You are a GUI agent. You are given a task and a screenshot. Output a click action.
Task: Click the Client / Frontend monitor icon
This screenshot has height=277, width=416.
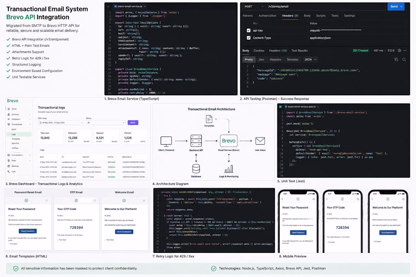tap(166, 141)
